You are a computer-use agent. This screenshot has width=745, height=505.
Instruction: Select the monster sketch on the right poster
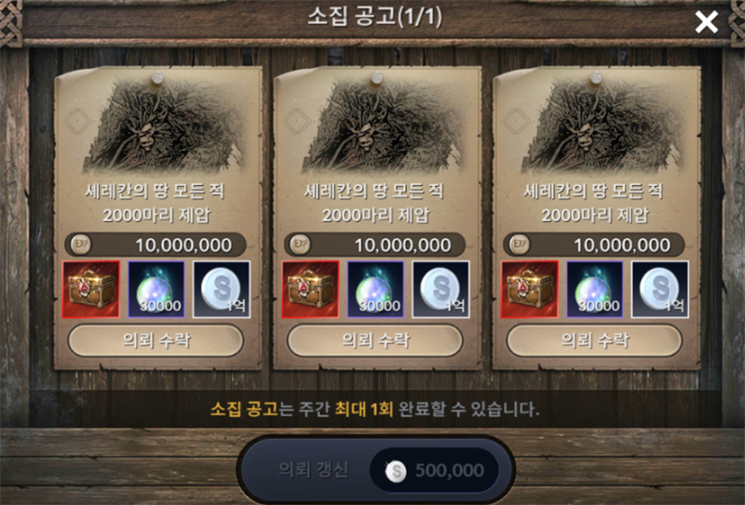click(x=602, y=126)
